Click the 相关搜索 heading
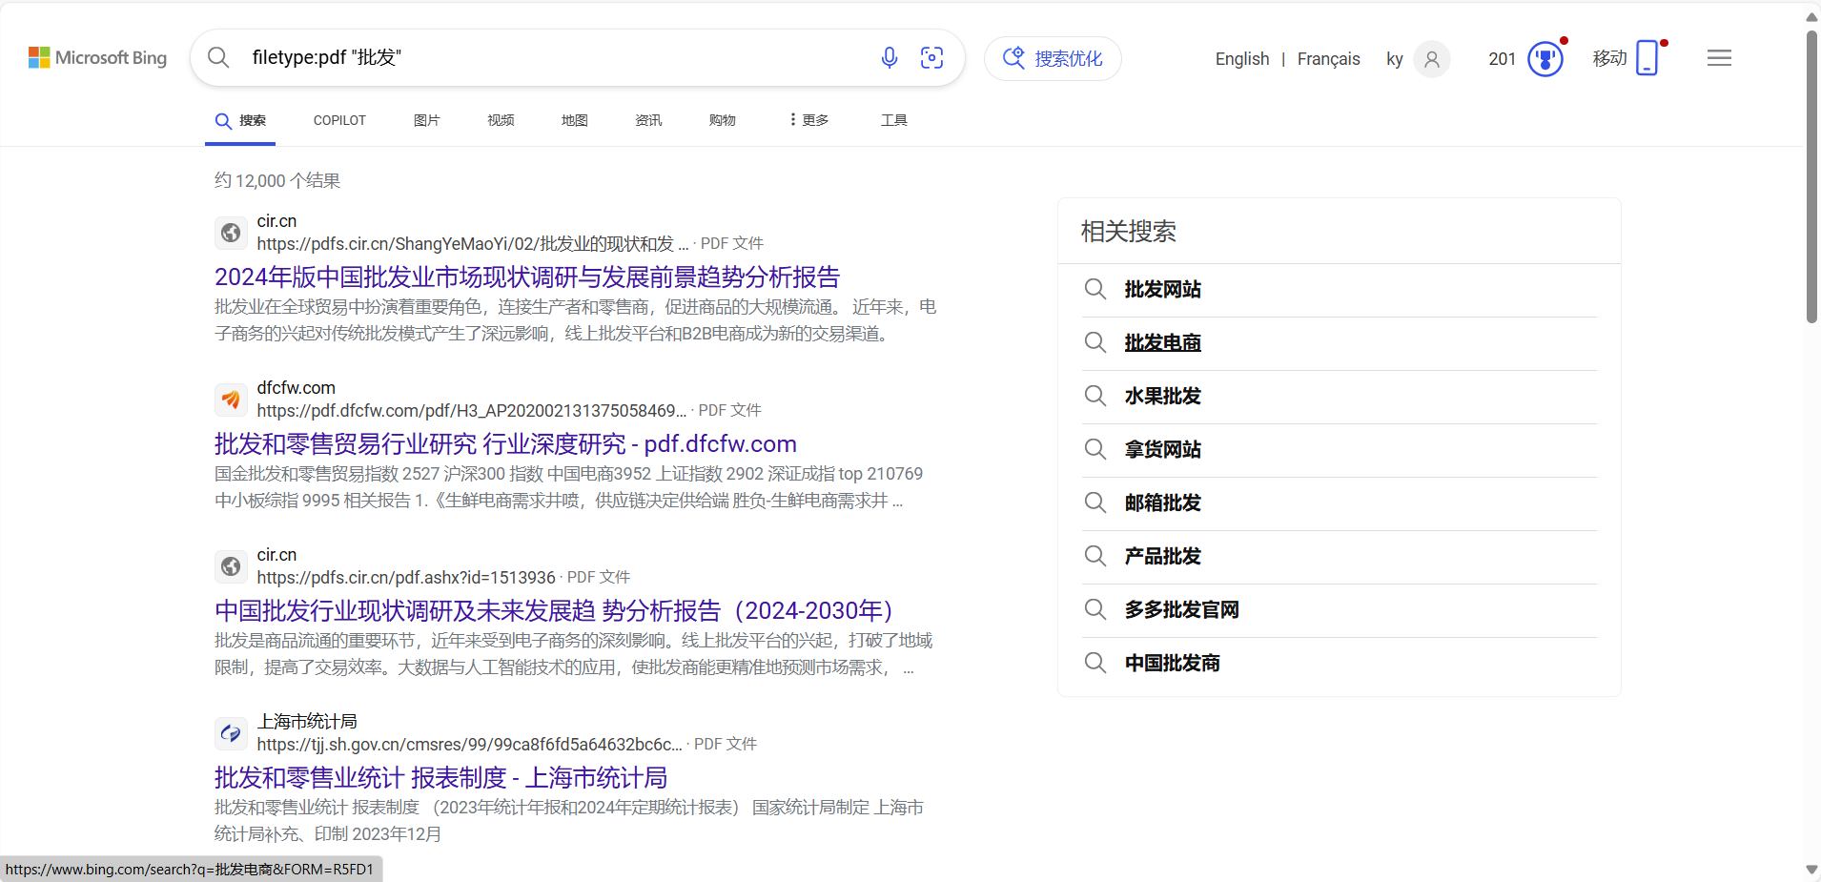 point(1128,232)
